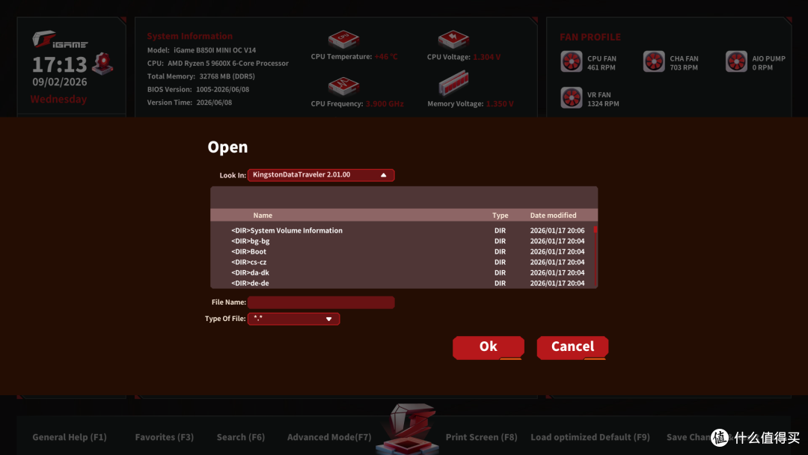The width and height of the screenshot is (808, 455).
Task: Click the BIOS Version value 1005-2026/06/08
Action: point(223,89)
